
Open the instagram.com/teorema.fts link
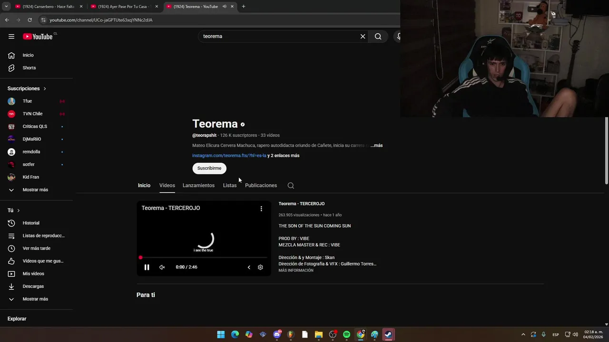tap(229, 156)
